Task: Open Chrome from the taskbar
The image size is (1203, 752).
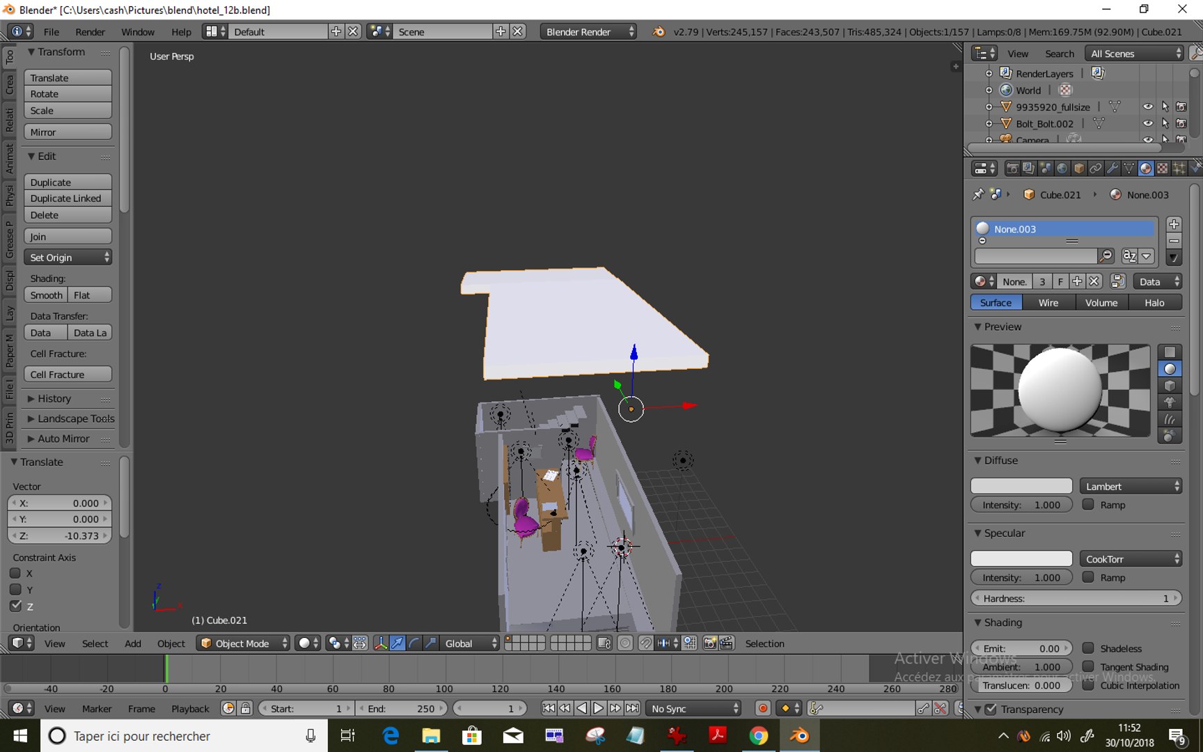Action: pyautogui.click(x=758, y=735)
